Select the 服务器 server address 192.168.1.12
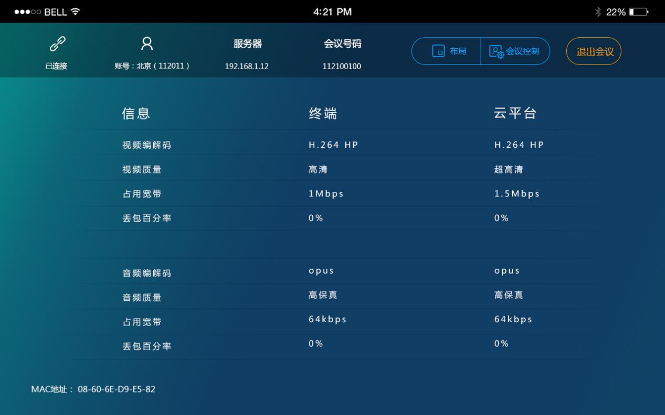Image resolution: width=665 pixels, height=415 pixels. click(x=247, y=66)
